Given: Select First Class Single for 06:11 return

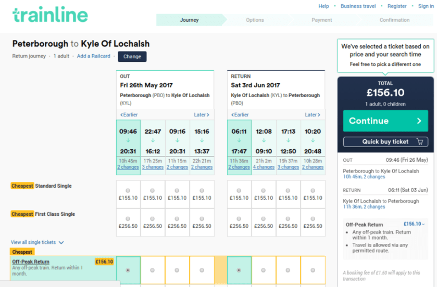Looking at the screenshot, I should tap(239, 219).
